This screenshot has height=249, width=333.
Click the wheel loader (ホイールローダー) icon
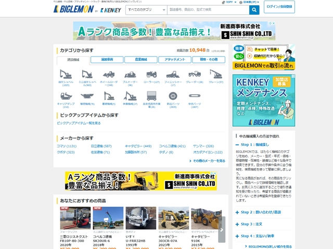tap(108, 74)
